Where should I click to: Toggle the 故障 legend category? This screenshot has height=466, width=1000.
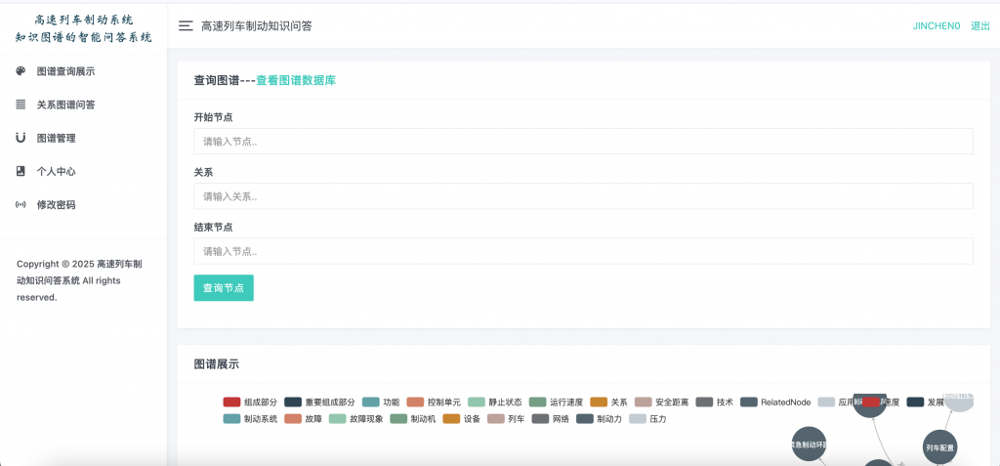click(x=303, y=419)
